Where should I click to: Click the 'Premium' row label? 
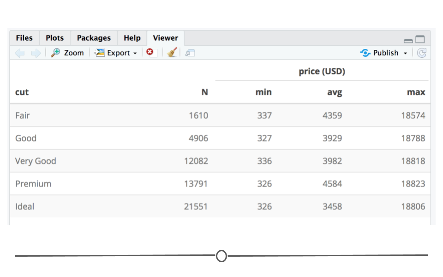point(33,184)
